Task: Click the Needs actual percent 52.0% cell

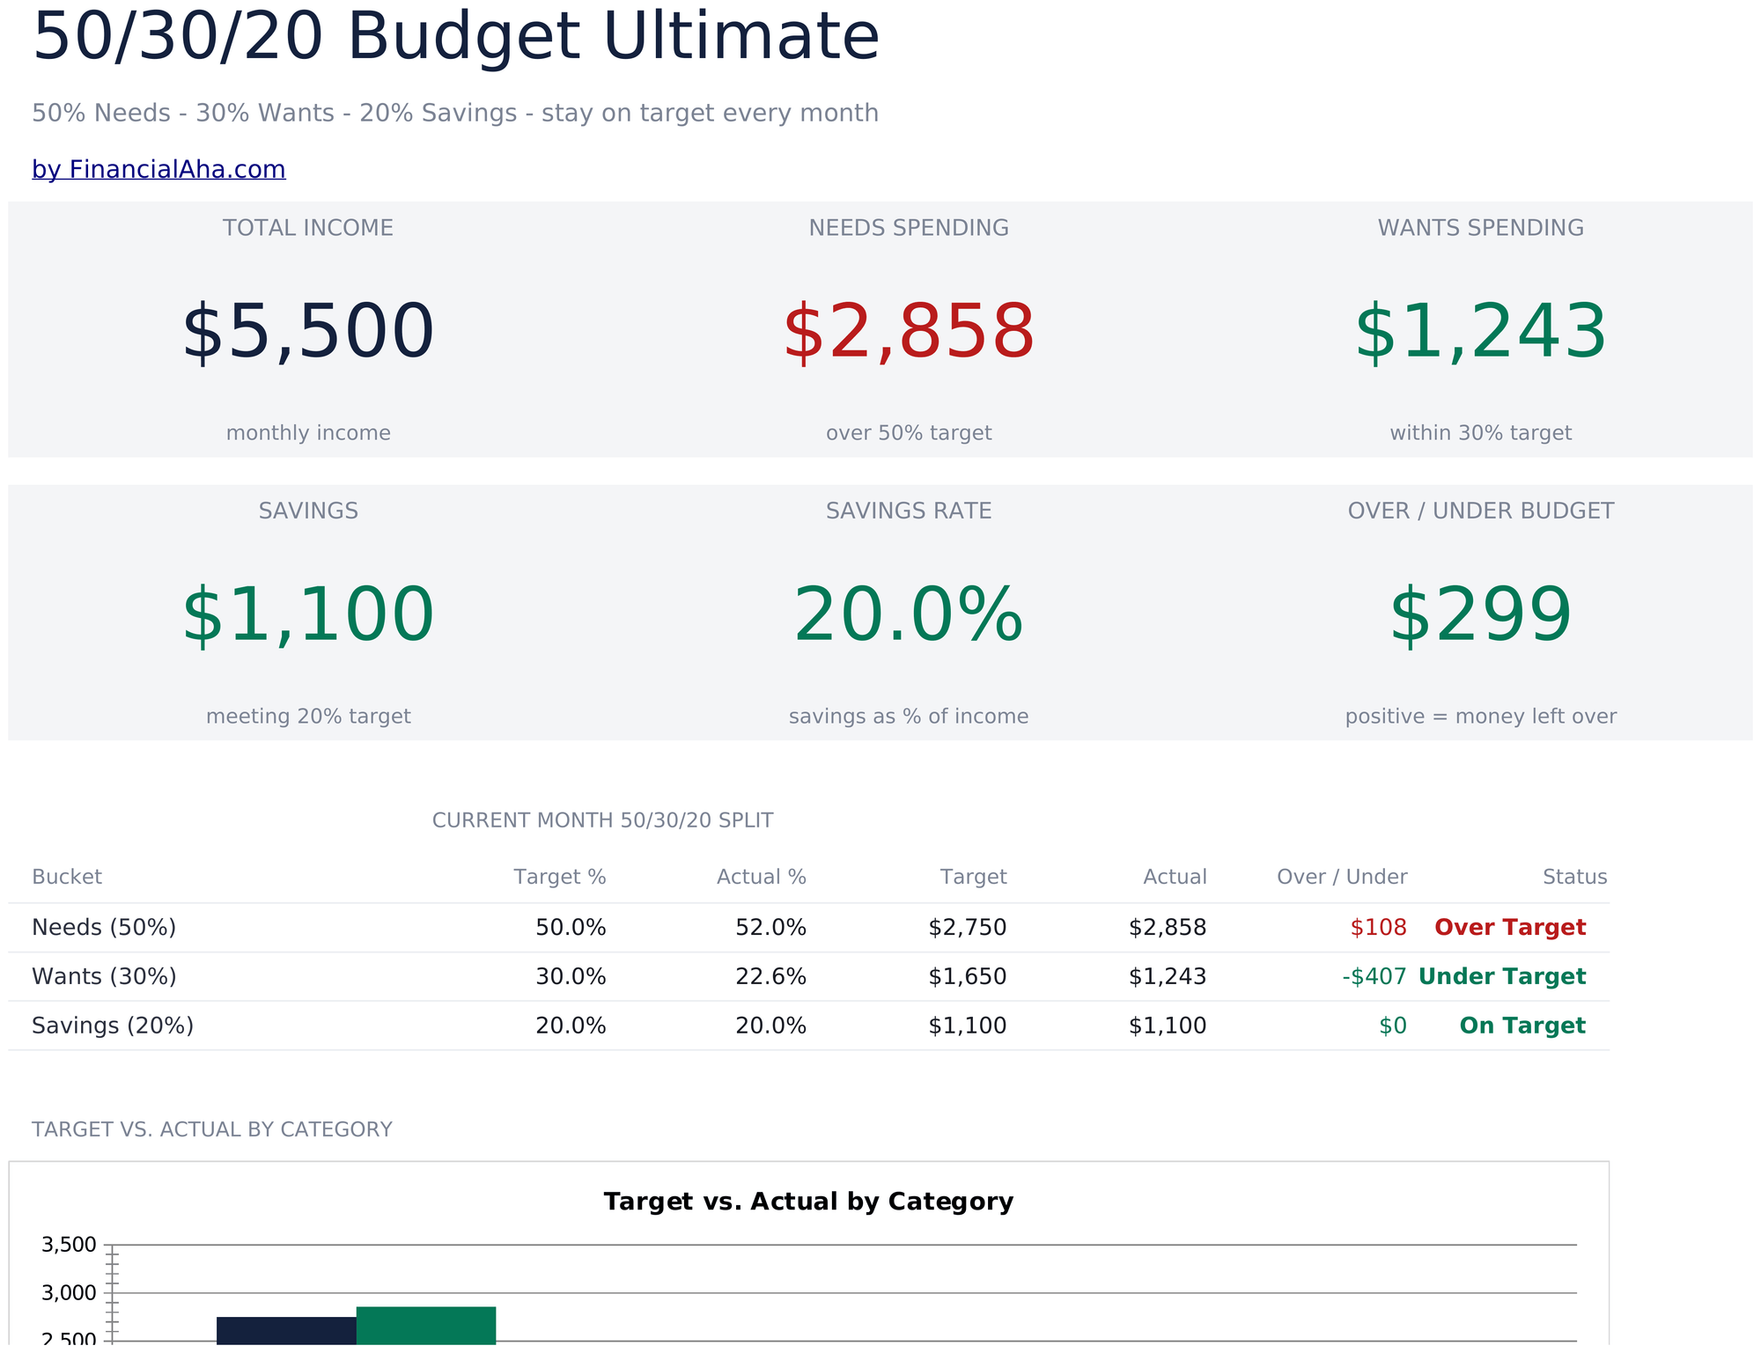Action: click(770, 928)
